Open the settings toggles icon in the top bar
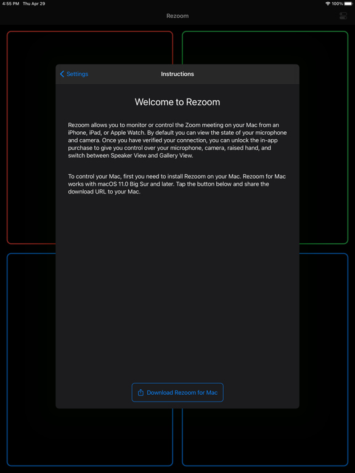355x473 pixels. (x=343, y=16)
